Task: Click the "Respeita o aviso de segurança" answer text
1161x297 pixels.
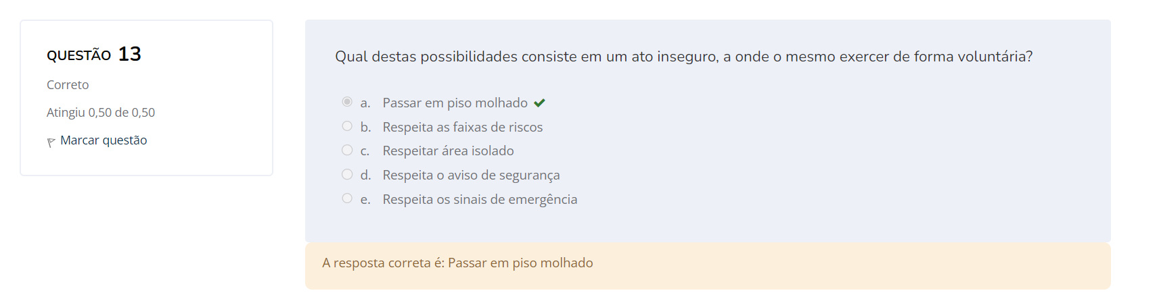Action: pyautogui.click(x=471, y=175)
